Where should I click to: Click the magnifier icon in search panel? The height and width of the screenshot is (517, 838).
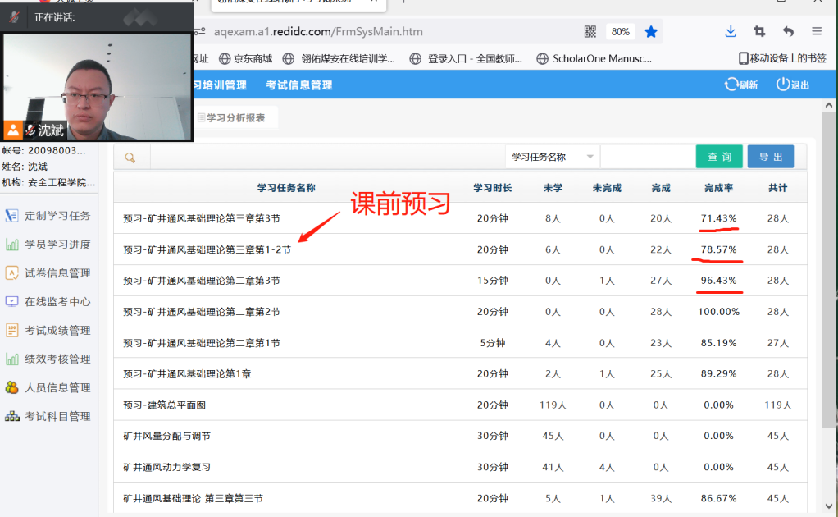coord(130,158)
